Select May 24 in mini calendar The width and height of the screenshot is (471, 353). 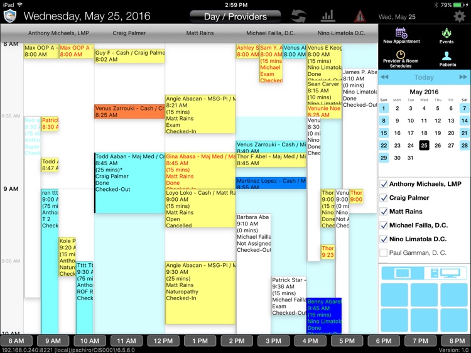[411, 145]
